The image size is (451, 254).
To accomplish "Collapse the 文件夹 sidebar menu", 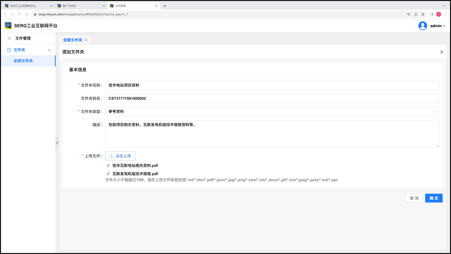I will click(x=49, y=50).
